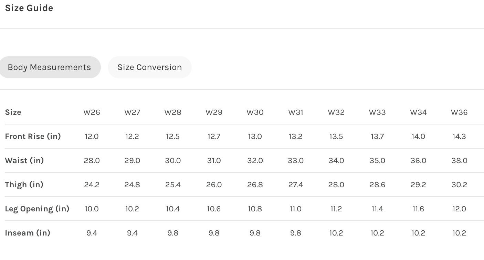484x260 pixels.
Task: Click the Inseam (in) row label
Action: 28,233
